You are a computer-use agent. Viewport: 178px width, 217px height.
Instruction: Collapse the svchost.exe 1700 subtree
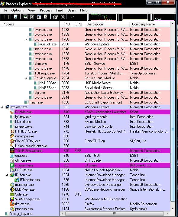pos(26,39)
